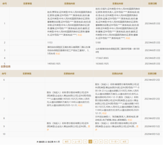Click the 2023年6月12日 date in row 8
Viewport: 163px width, 145px height.
[x=152, y=118]
